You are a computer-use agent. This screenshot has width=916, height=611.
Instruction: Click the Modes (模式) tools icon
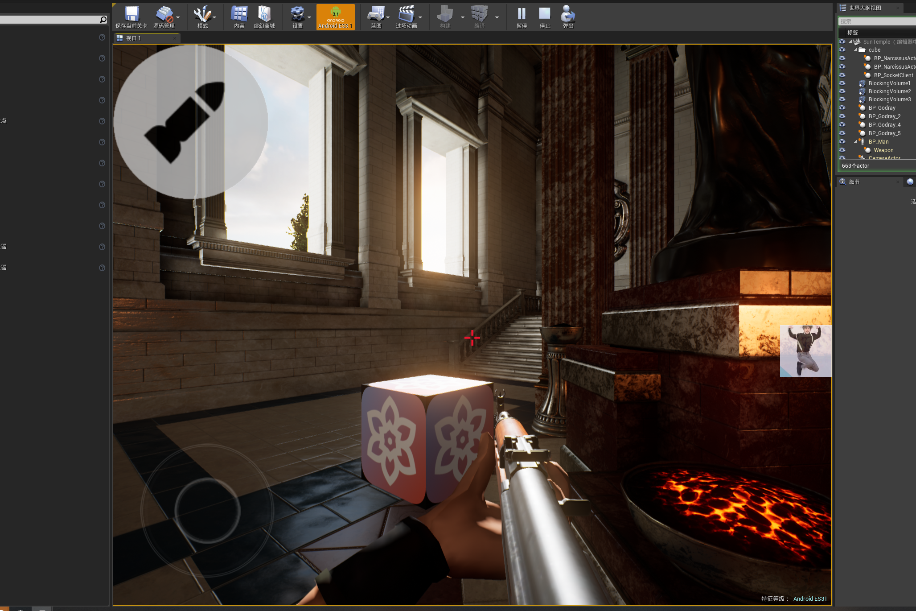(x=202, y=14)
